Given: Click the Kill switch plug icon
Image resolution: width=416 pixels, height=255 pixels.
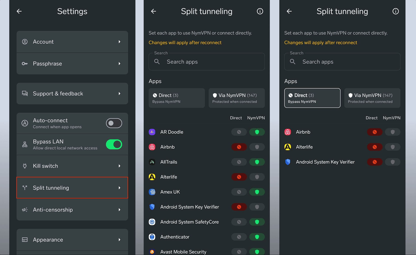Looking at the screenshot, I should 25,166.
